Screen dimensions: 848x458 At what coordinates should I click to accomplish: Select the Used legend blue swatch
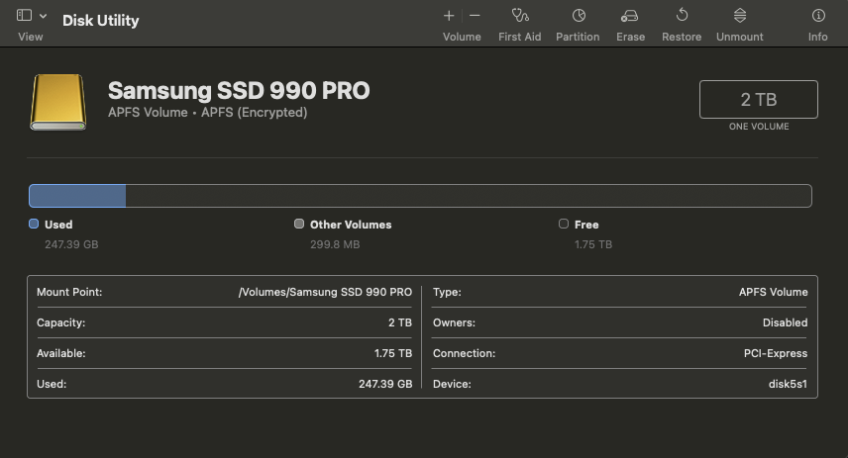[34, 224]
